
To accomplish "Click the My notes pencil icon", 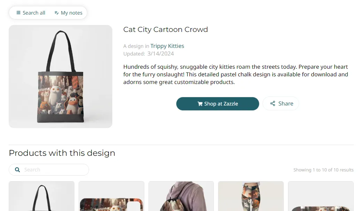I will click(56, 13).
